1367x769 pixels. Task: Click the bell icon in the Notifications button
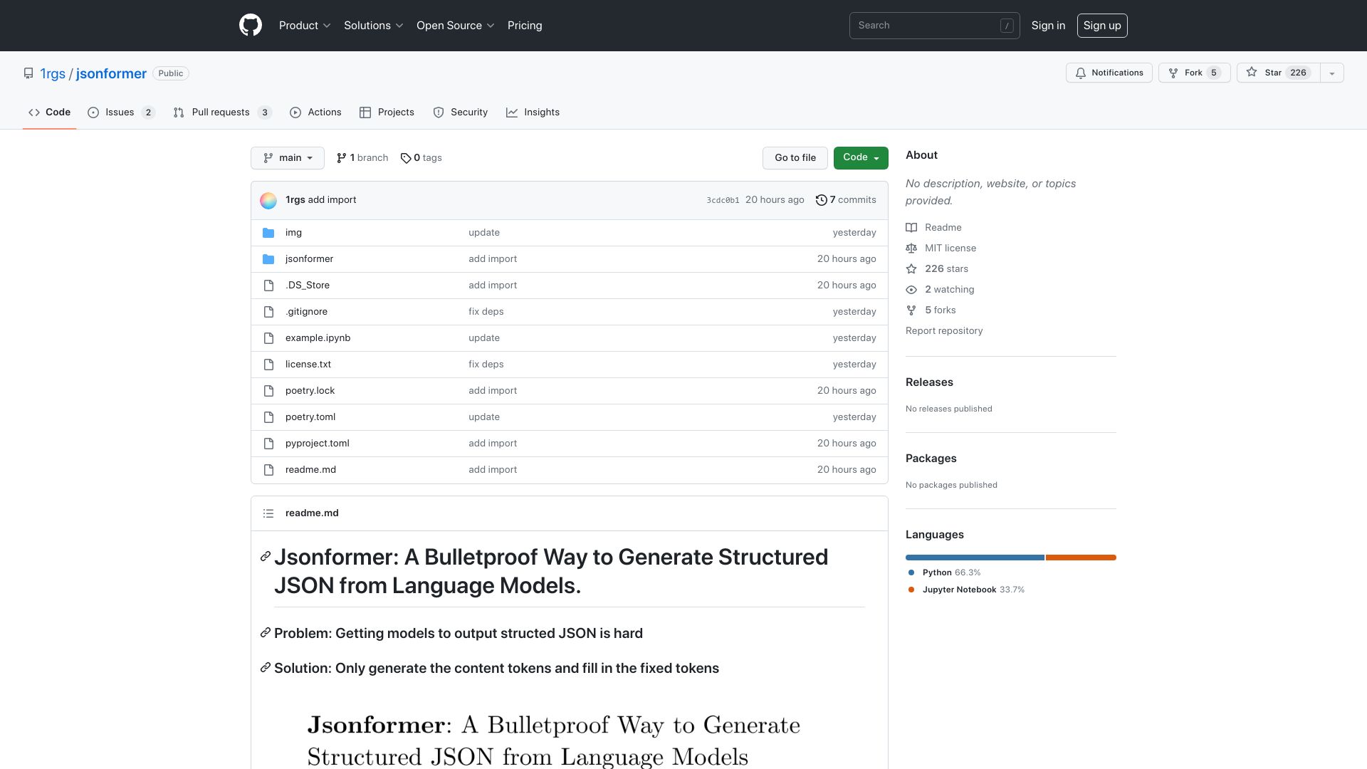click(x=1081, y=73)
